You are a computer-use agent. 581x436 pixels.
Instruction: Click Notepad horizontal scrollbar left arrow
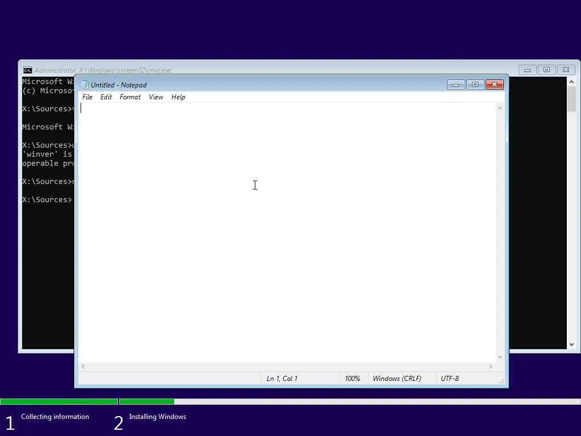(x=83, y=366)
